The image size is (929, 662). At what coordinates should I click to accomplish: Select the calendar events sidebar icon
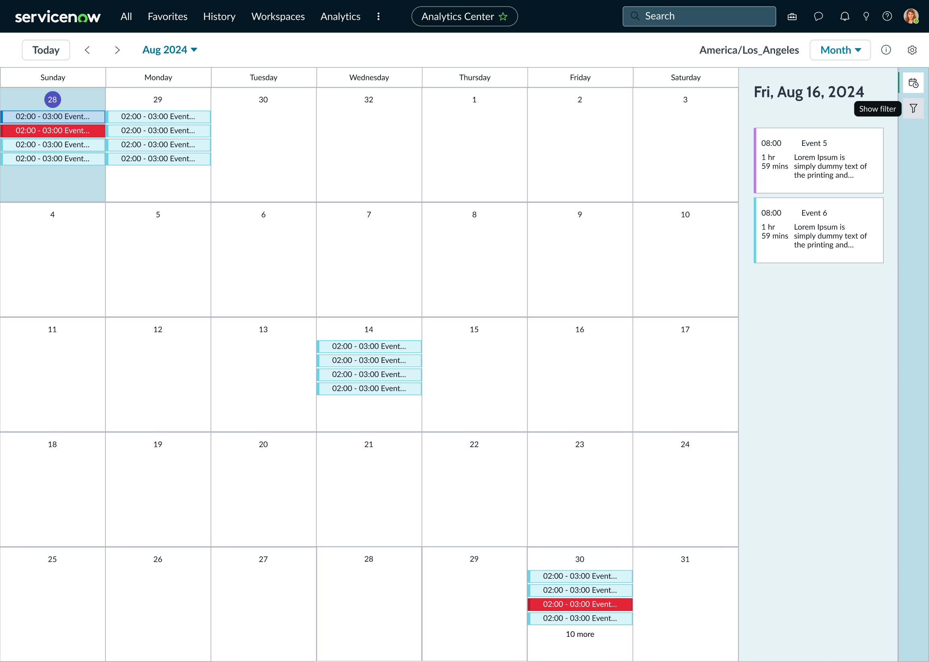[913, 83]
